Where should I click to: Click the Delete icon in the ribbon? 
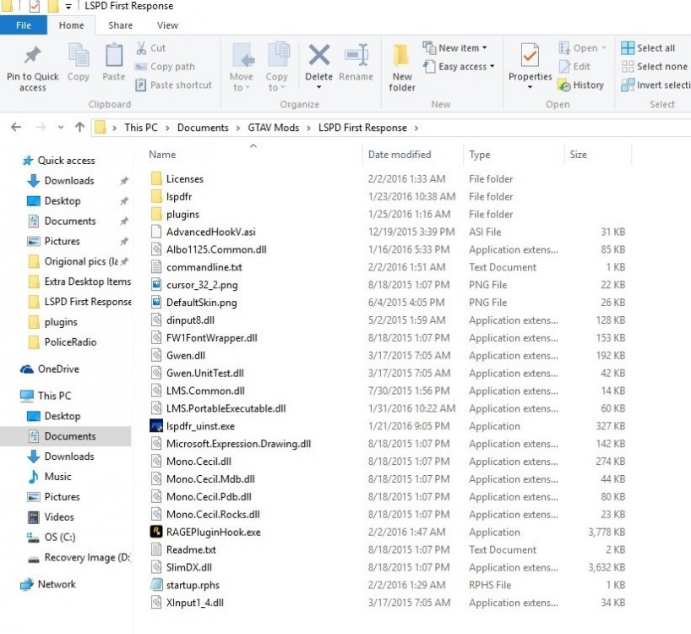(x=319, y=55)
